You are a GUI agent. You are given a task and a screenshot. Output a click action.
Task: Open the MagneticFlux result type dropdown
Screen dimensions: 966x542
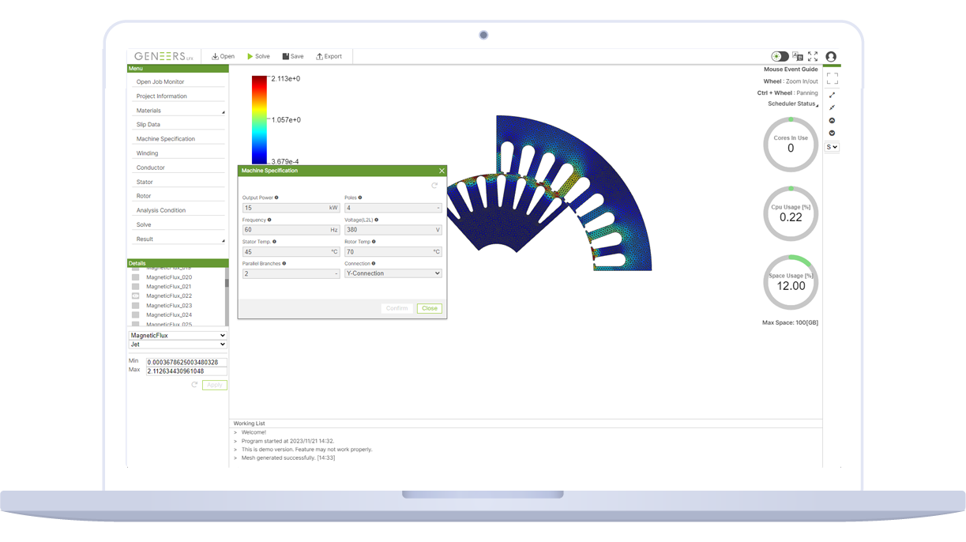pyautogui.click(x=178, y=336)
